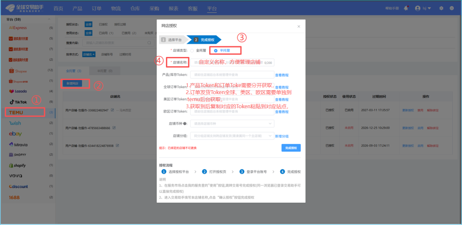Select Wish platform in sidebar

click(15, 123)
